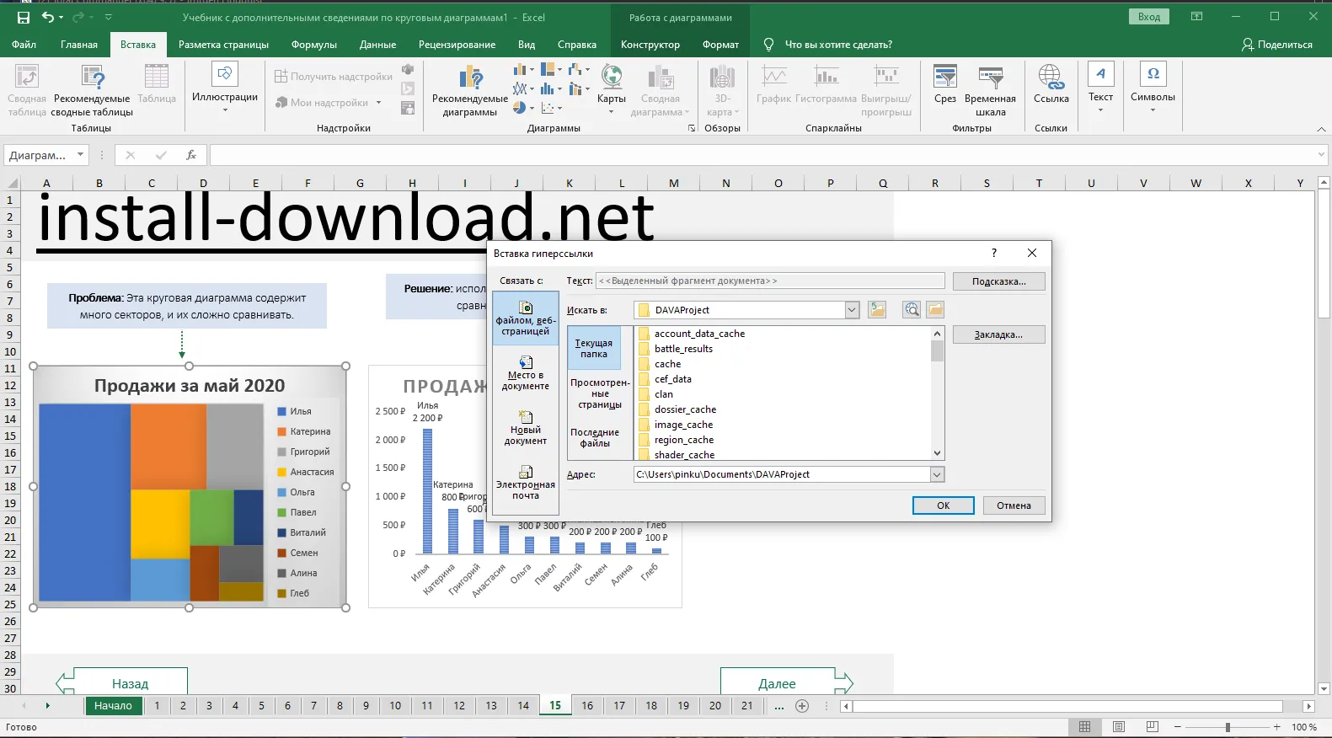Select the Место в документе link option
Viewport: 1332px width, 738px height.
[526, 373]
